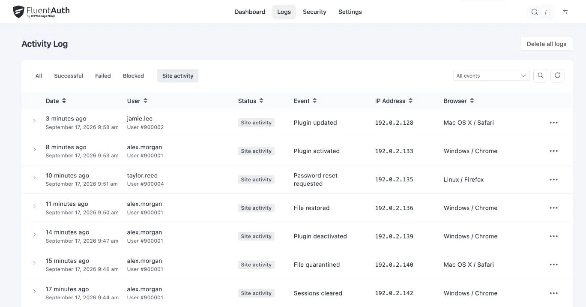Click the "File quarantined" event text

click(317, 265)
